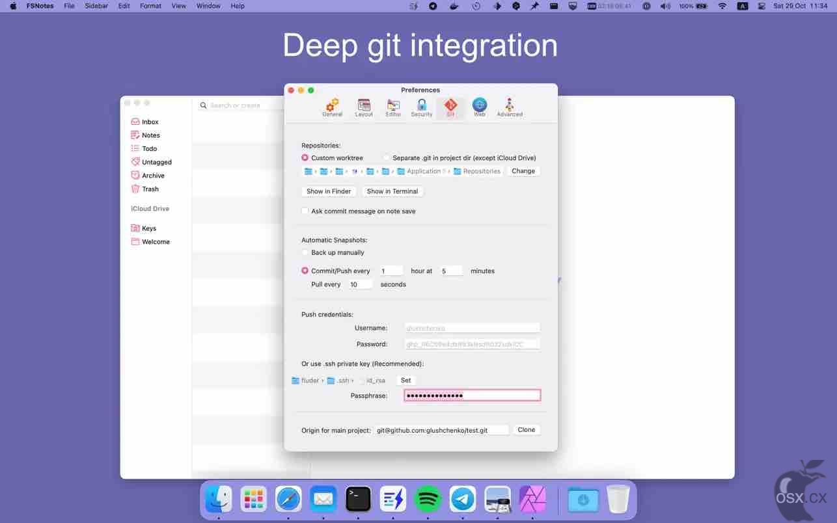Click the iCloud Drive sidebar header
837x523 pixels.
click(x=150, y=209)
